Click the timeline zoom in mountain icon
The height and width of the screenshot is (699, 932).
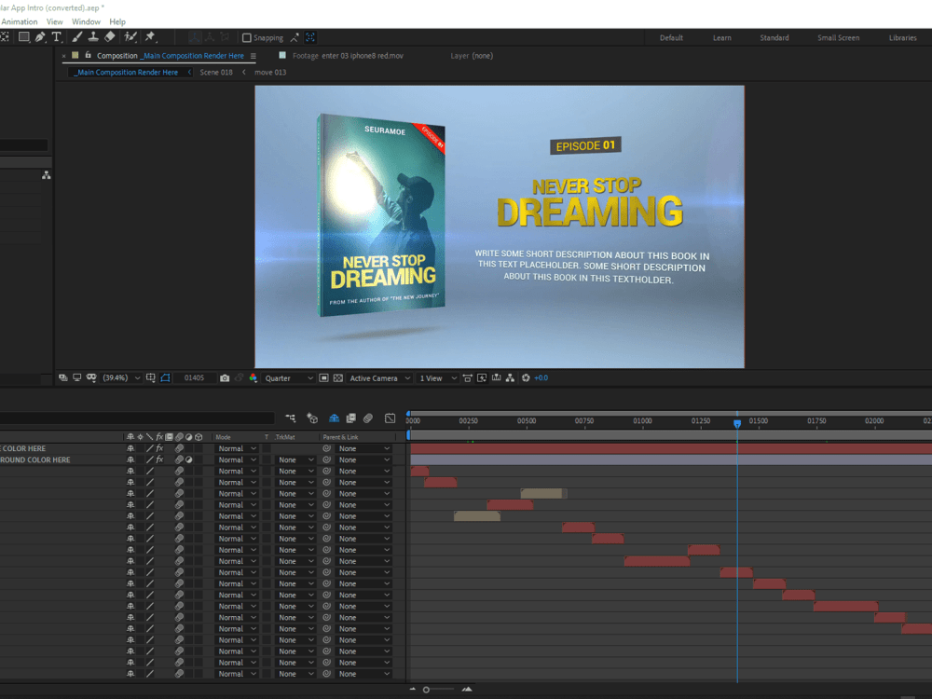(x=467, y=690)
